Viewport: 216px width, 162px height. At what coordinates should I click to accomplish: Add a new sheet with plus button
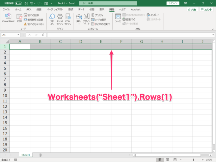coord(40,155)
